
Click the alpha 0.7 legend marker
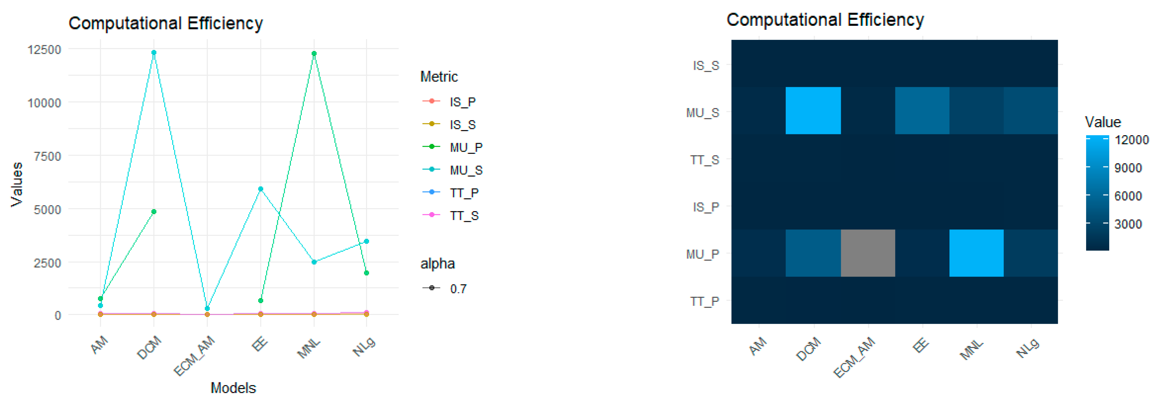(x=431, y=288)
